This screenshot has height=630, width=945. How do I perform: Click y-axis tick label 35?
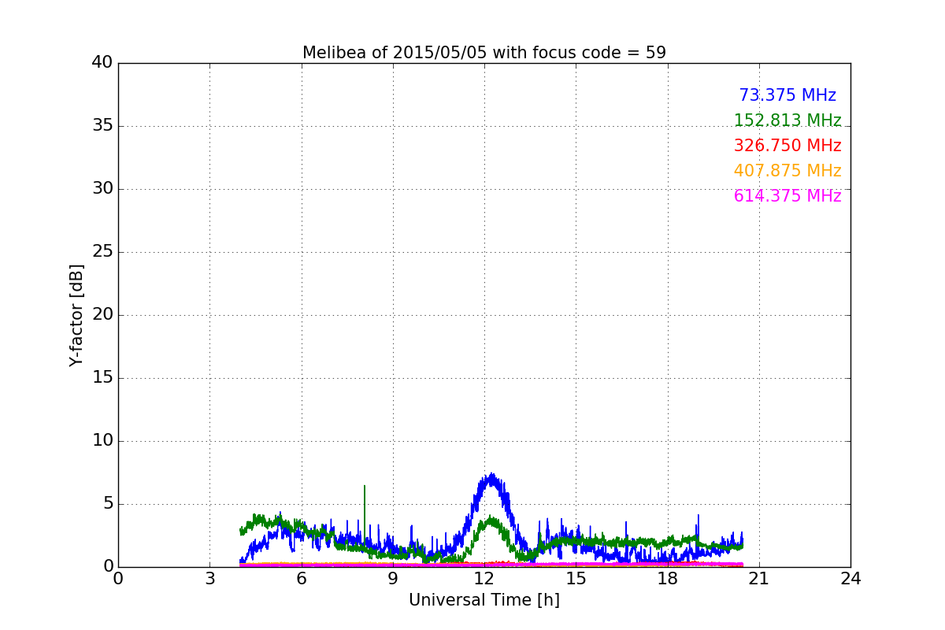[102, 126]
